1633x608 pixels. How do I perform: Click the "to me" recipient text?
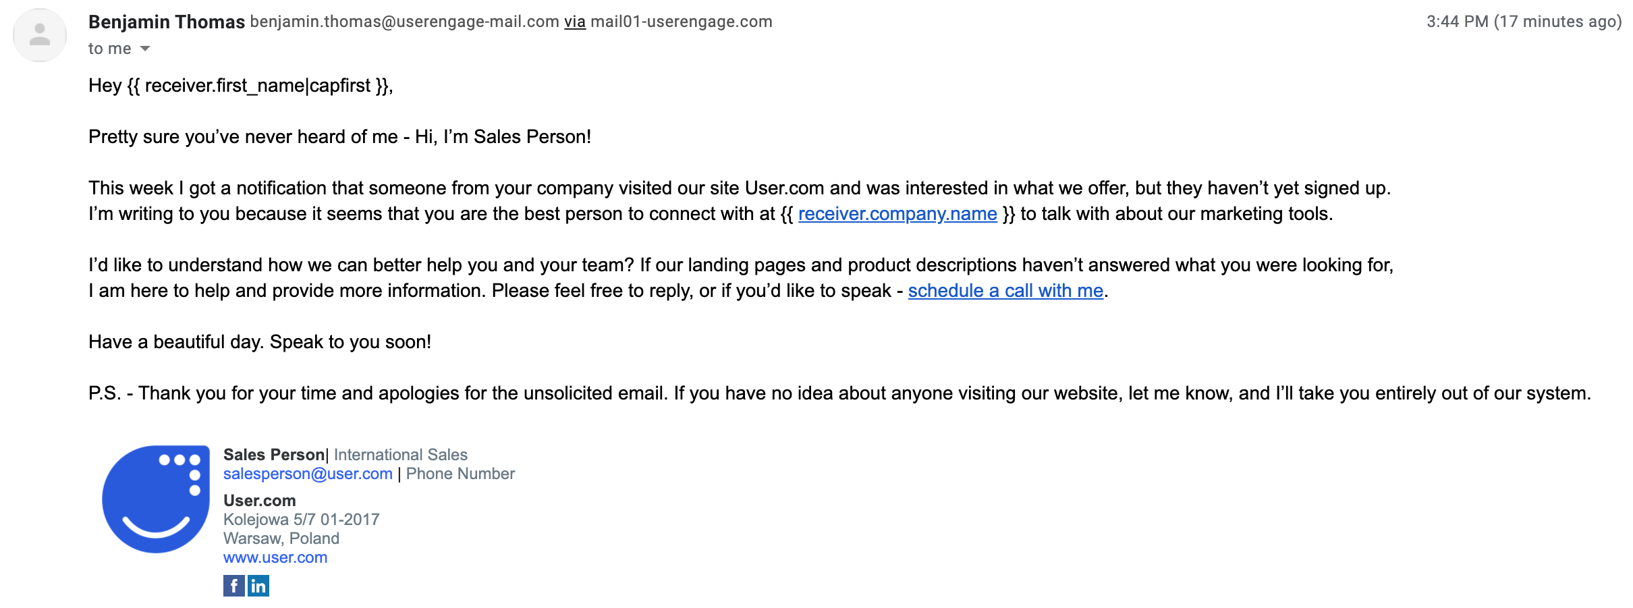110,49
